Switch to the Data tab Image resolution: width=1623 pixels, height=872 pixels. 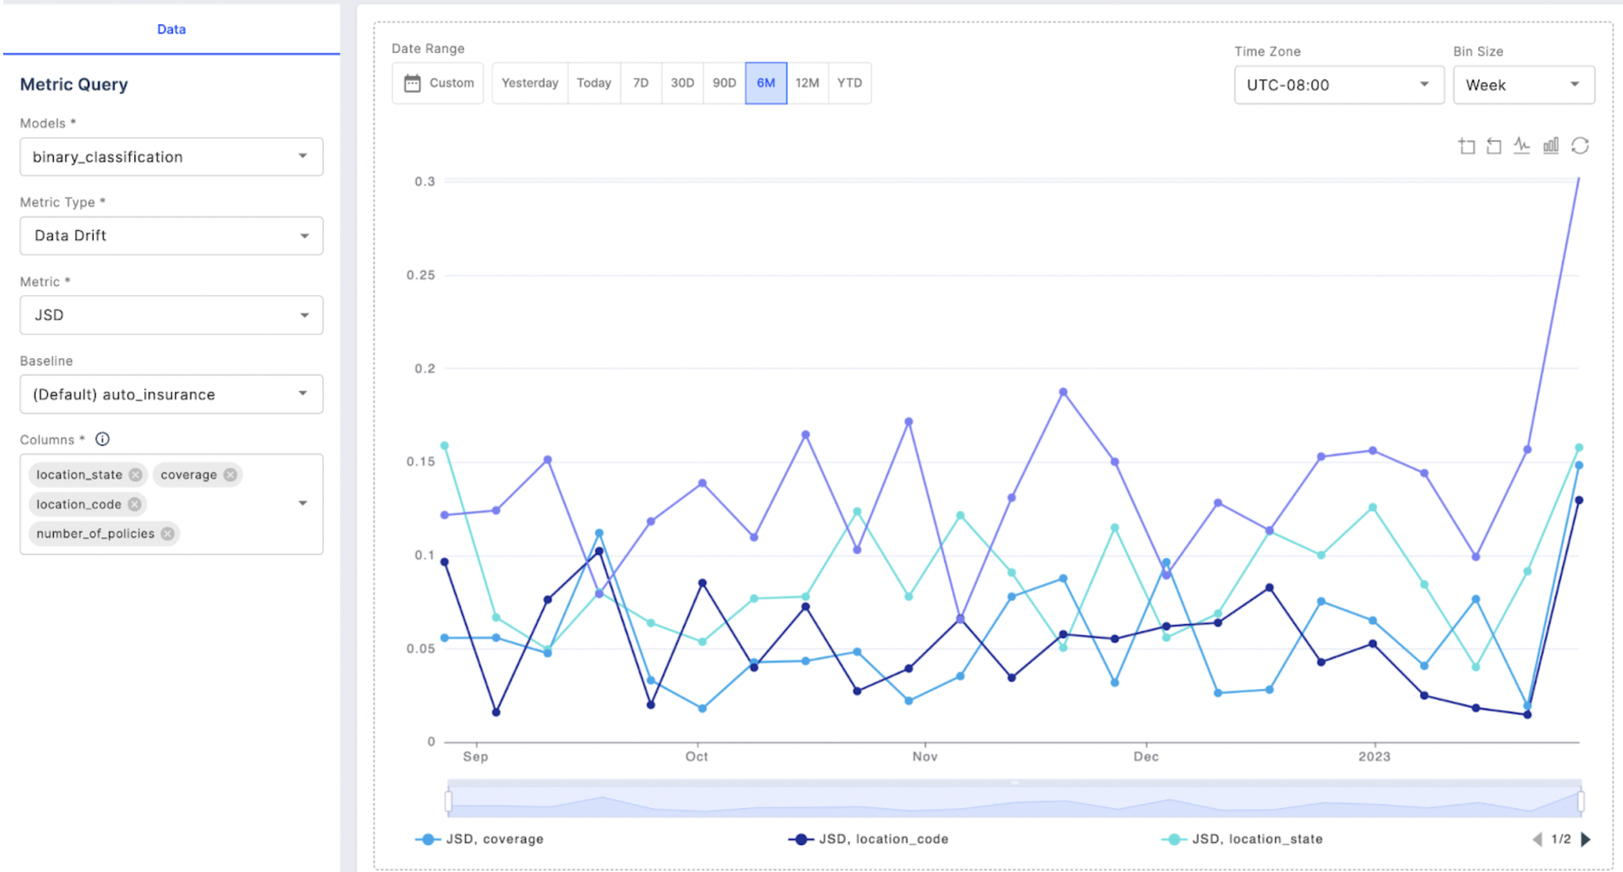(172, 29)
